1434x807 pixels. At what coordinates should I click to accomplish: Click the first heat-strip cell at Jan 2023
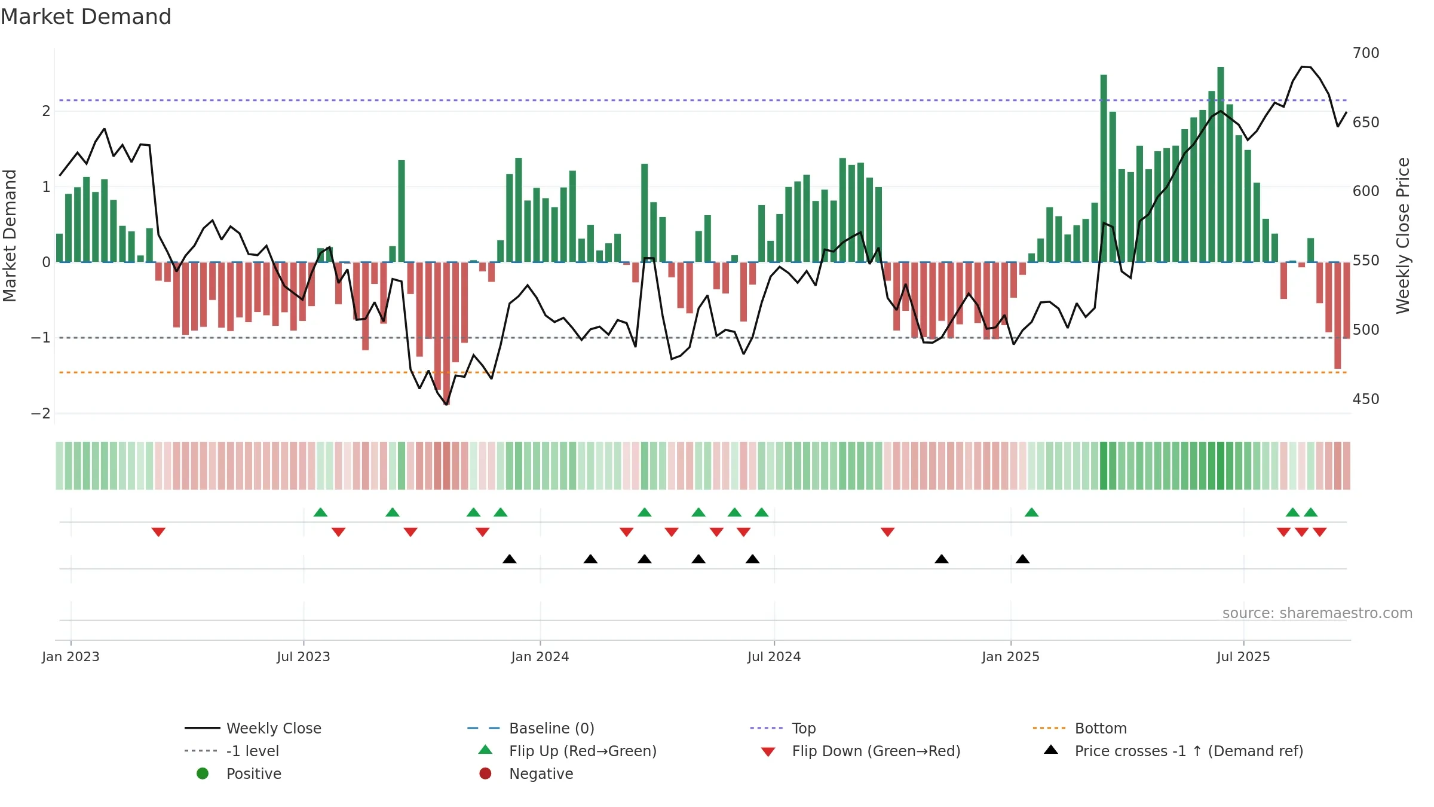point(59,466)
